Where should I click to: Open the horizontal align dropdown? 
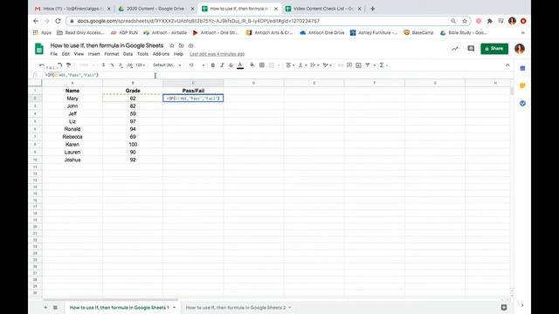tap(290, 65)
